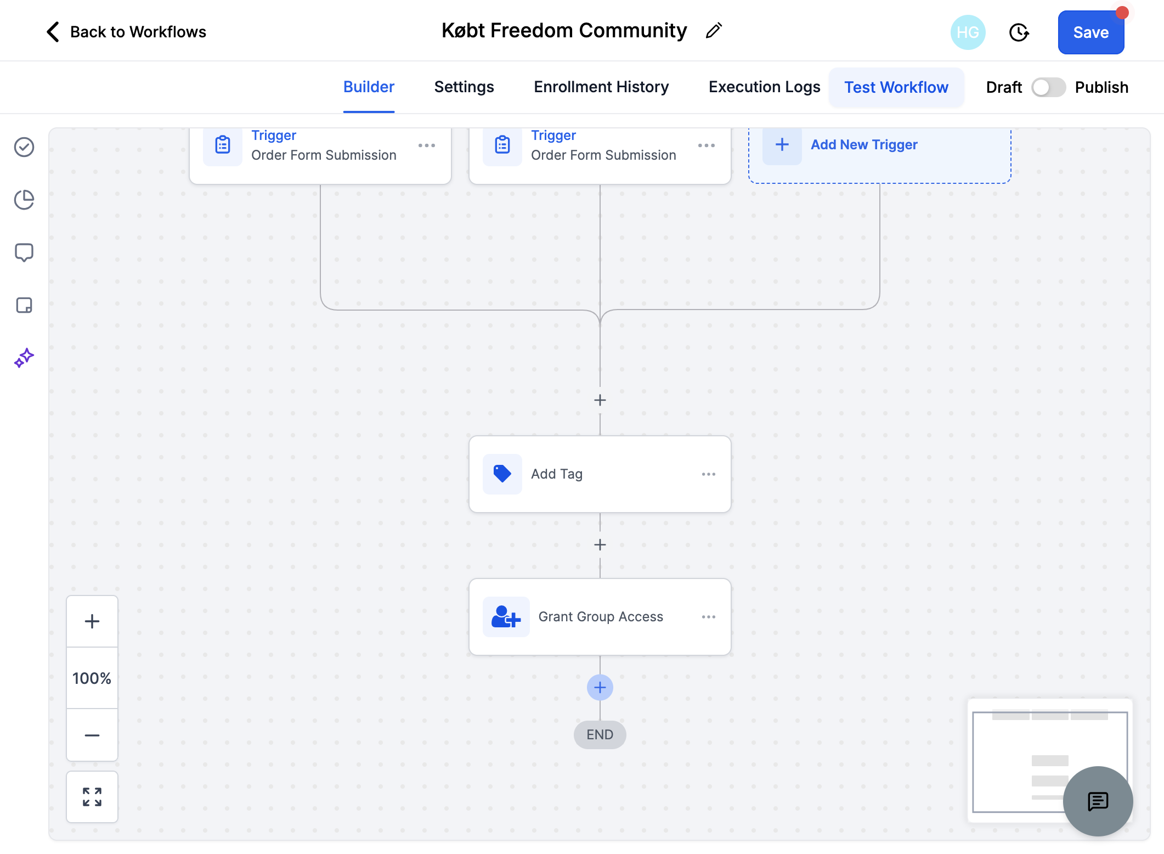The height and width of the screenshot is (854, 1164).
Task: Switch to the Builder tab
Action: click(x=369, y=87)
